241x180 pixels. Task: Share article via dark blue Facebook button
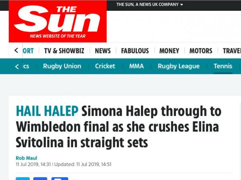pyautogui.click(x=40, y=178)
